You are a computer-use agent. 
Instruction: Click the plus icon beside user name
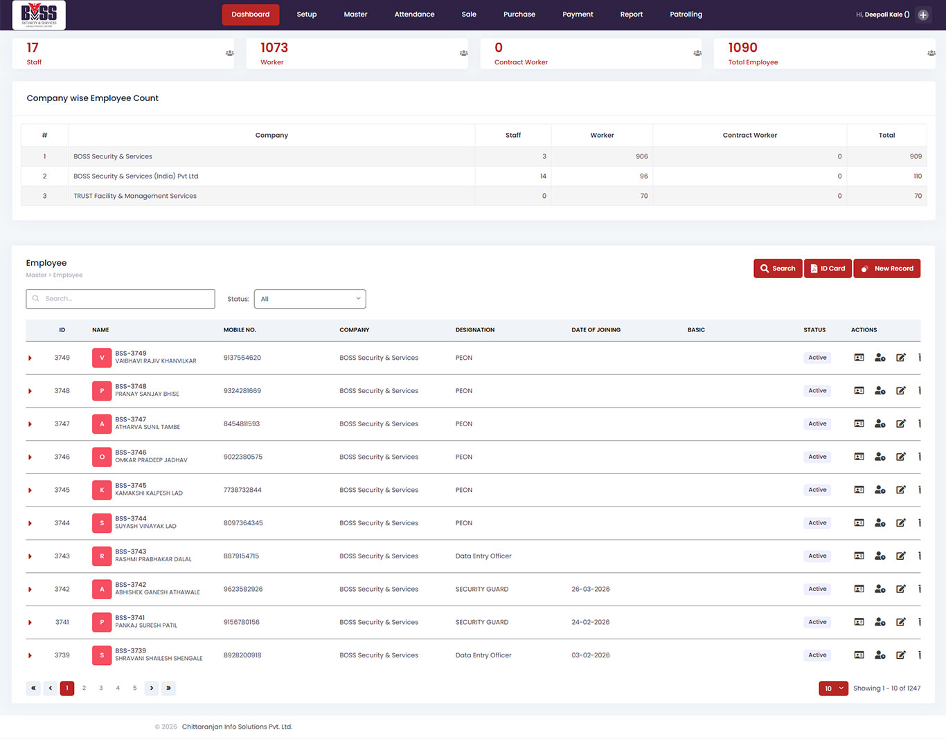pyautogui.click(x=923, y=15)
